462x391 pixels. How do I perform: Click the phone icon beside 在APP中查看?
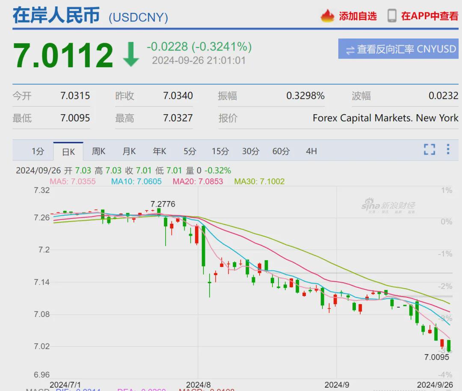click(392, 16)
